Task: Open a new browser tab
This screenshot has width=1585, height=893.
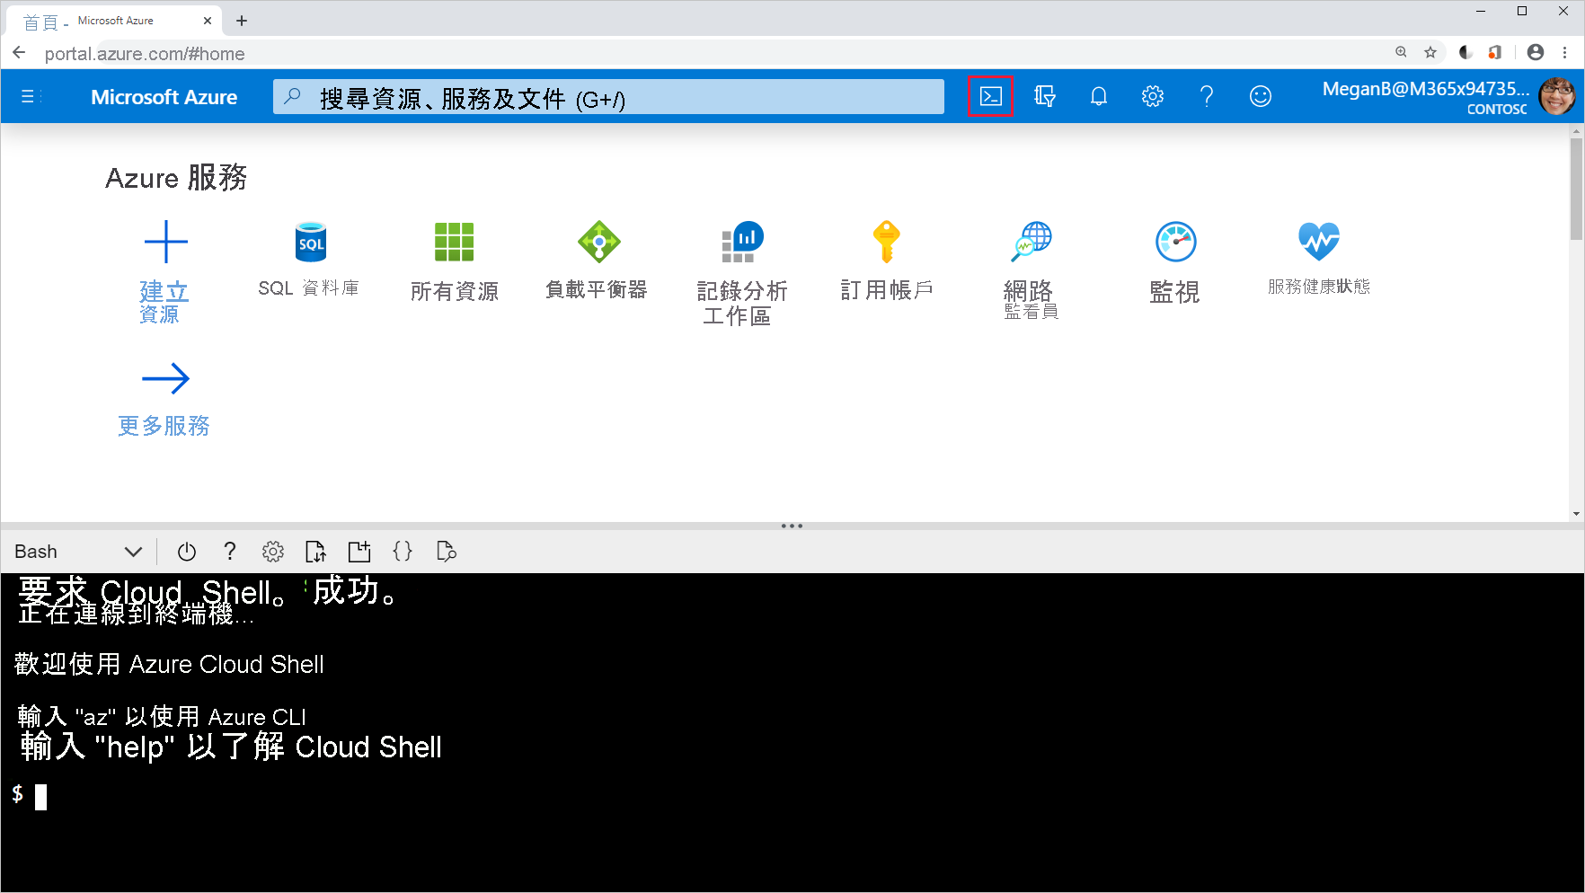Action: coord(242,21)
